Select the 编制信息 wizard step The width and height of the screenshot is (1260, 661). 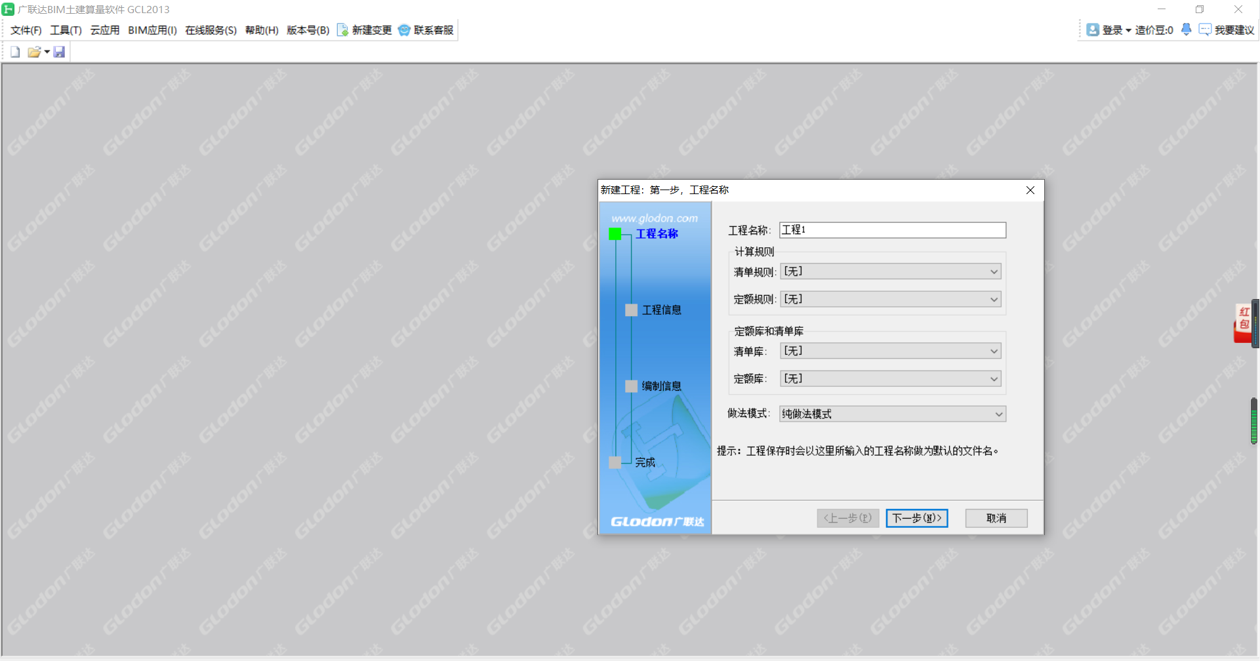(661, 386)
